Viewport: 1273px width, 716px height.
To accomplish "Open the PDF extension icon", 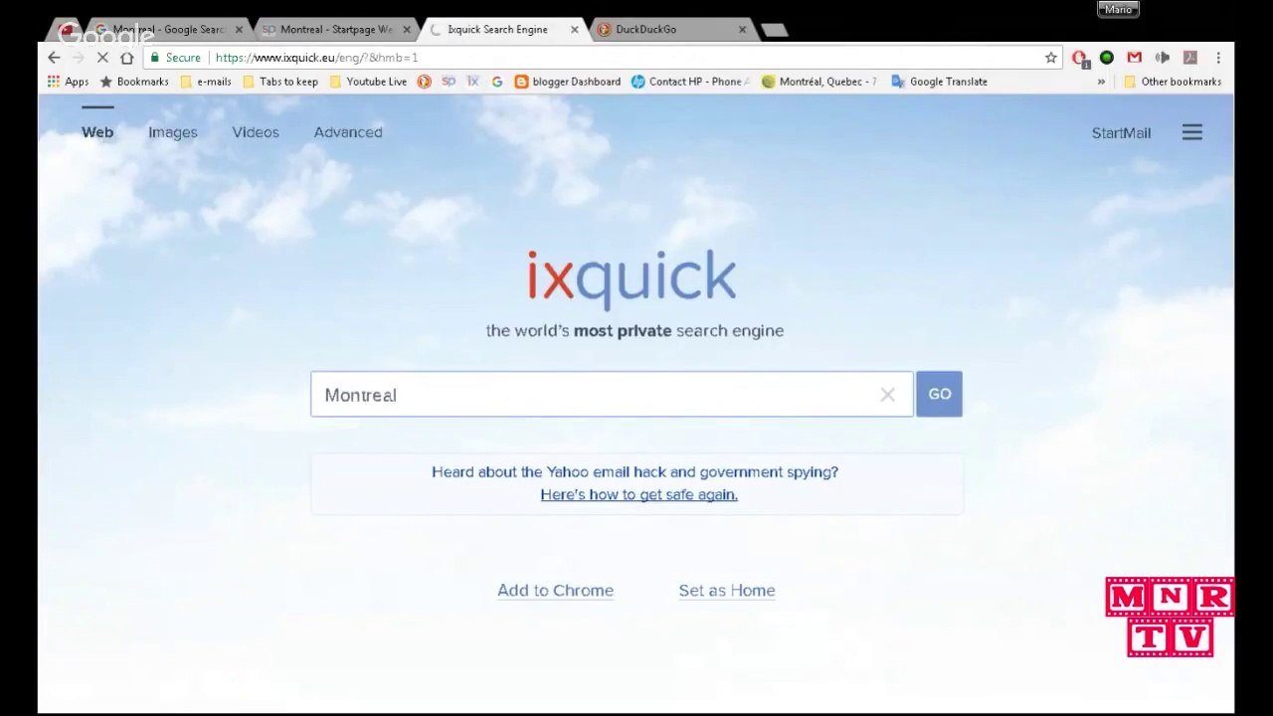I will 1189,58.
